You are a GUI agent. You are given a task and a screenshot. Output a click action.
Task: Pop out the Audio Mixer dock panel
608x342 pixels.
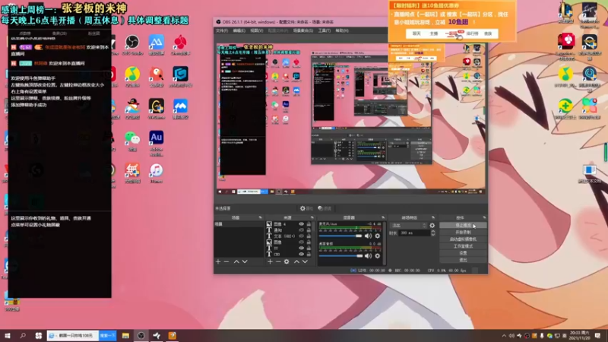tap(383, 217)
